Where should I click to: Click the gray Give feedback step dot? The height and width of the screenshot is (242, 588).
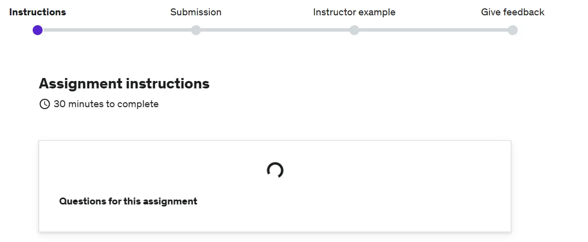pyautogui.click(x=513, y=30)
